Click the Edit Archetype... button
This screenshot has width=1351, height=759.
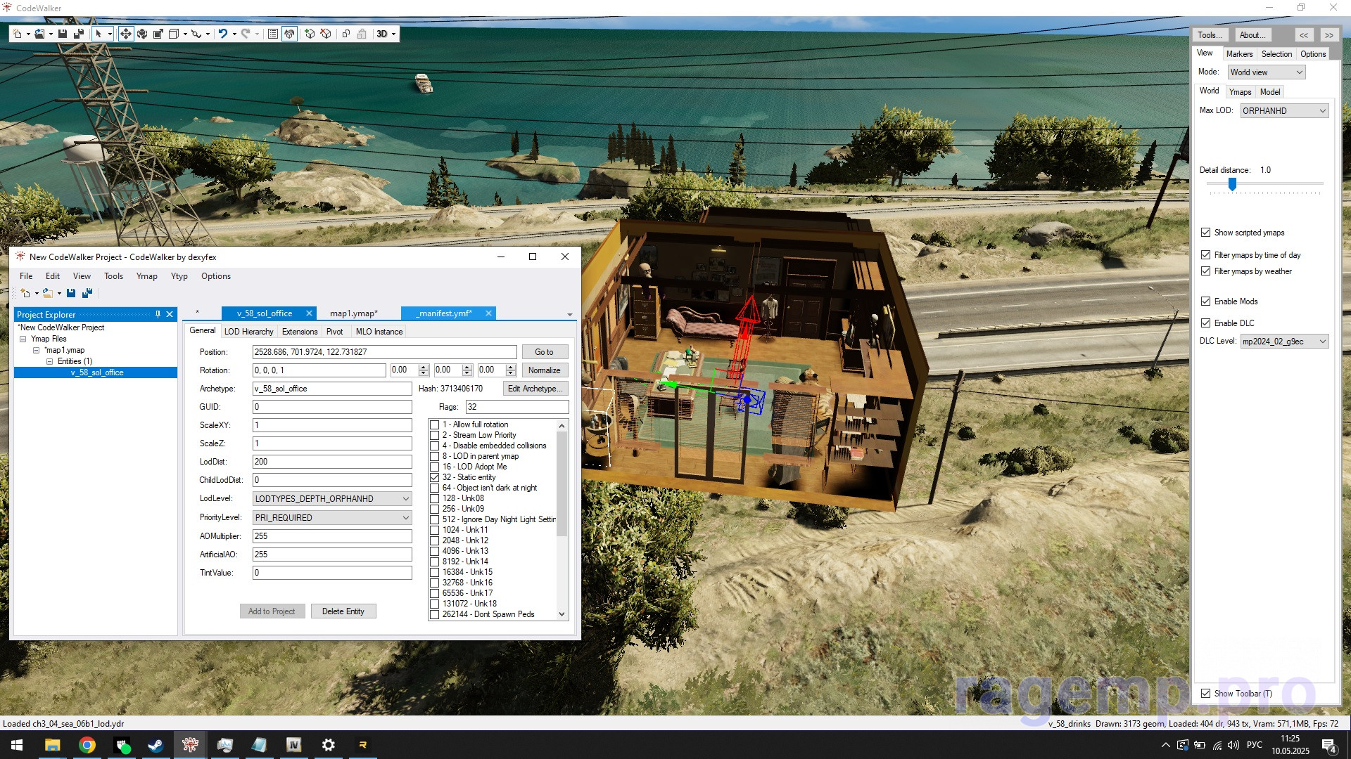[x=535, y=389]
